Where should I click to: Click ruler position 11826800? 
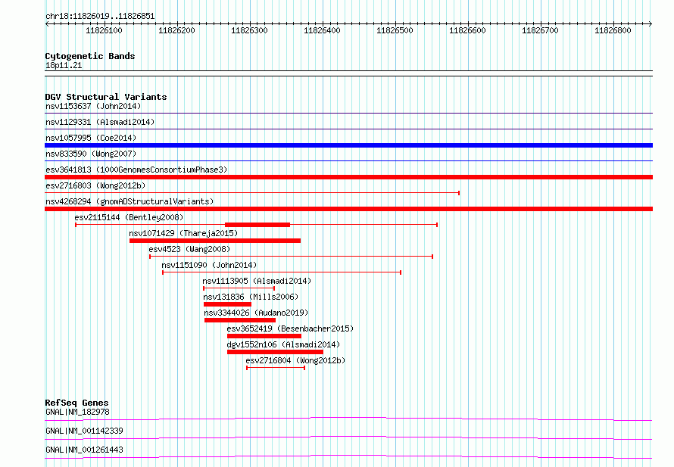coord(613,30)
